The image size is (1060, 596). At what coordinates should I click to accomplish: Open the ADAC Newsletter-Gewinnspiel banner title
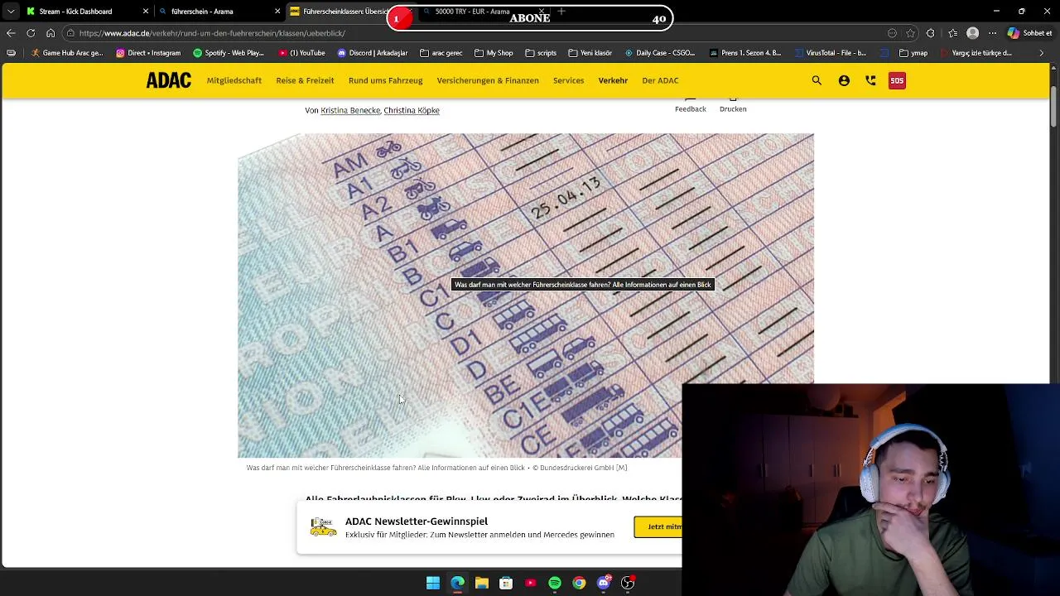tap(417, 521)
